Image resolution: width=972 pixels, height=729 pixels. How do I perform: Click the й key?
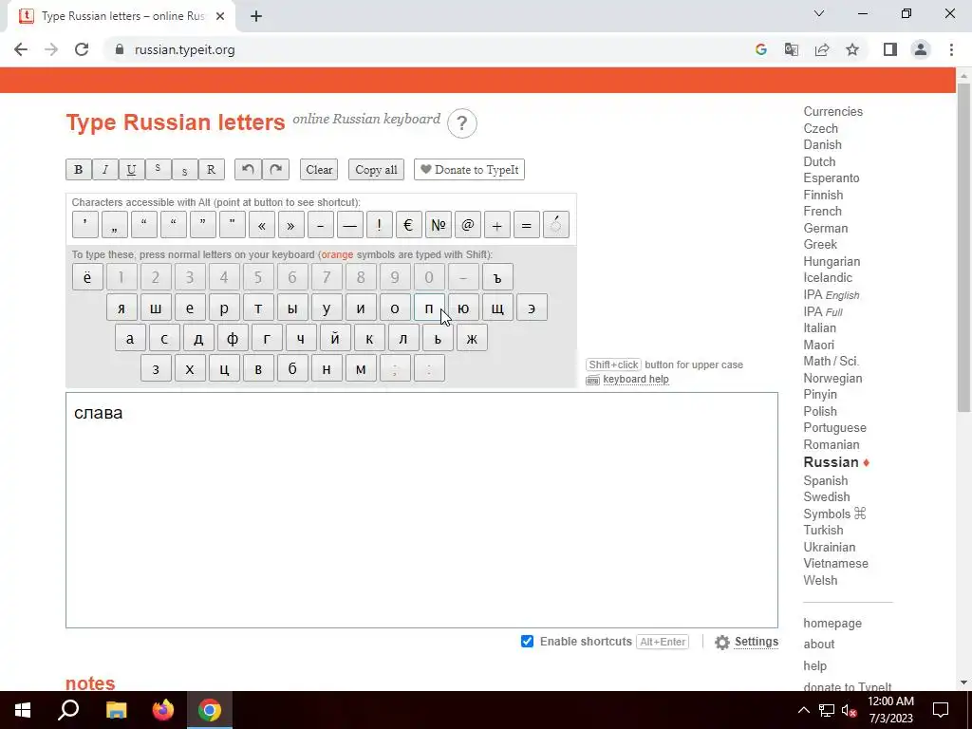(x=335, y=339)
